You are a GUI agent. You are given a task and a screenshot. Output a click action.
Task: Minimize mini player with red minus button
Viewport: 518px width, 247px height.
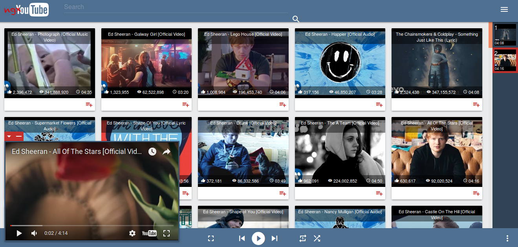(x=18, y=136)
